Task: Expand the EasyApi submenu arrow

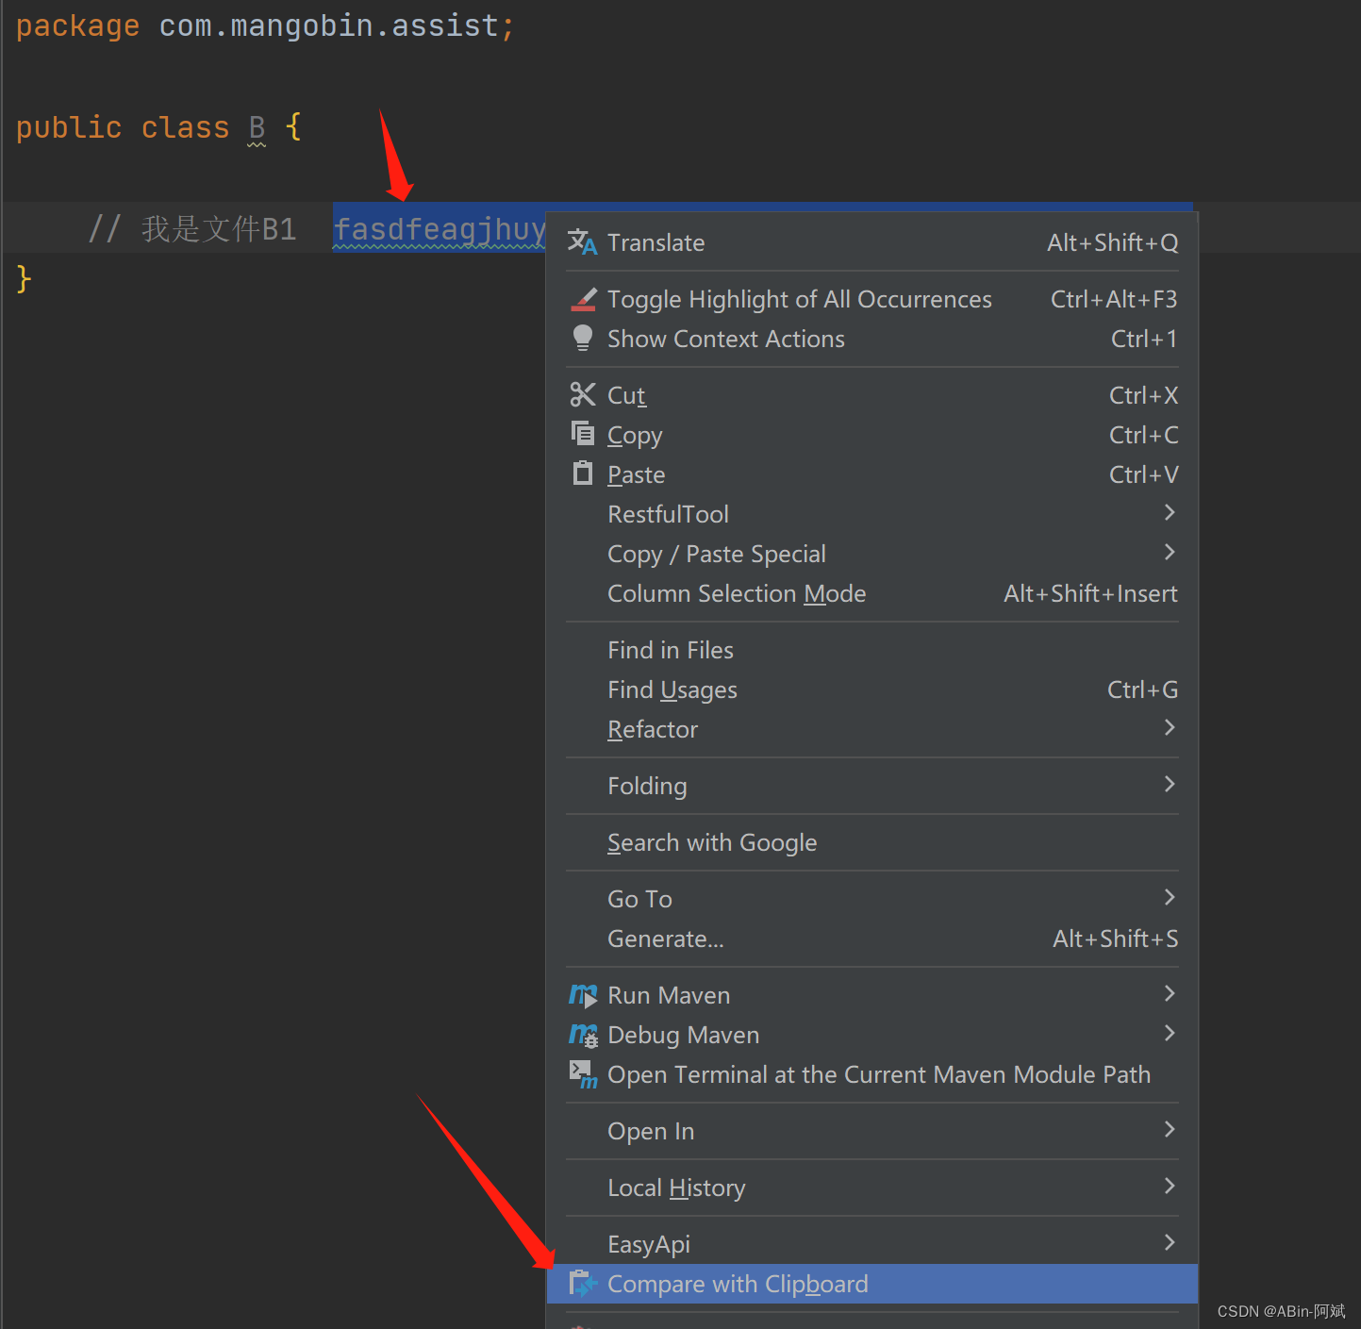Action: tap(1170, 1242)
